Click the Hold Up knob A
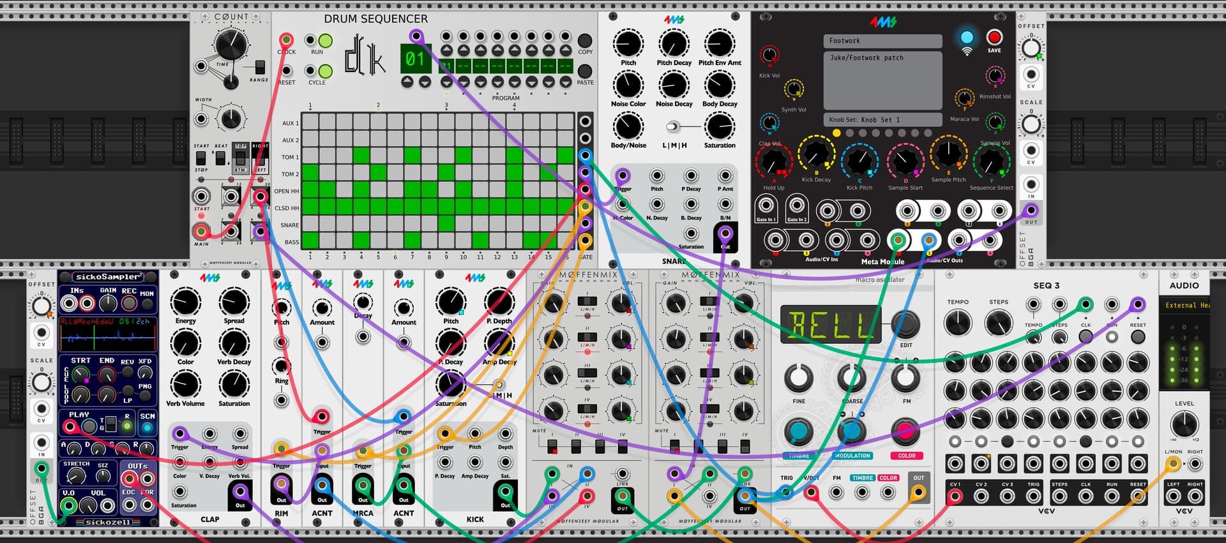 click(x=773, y=162)
